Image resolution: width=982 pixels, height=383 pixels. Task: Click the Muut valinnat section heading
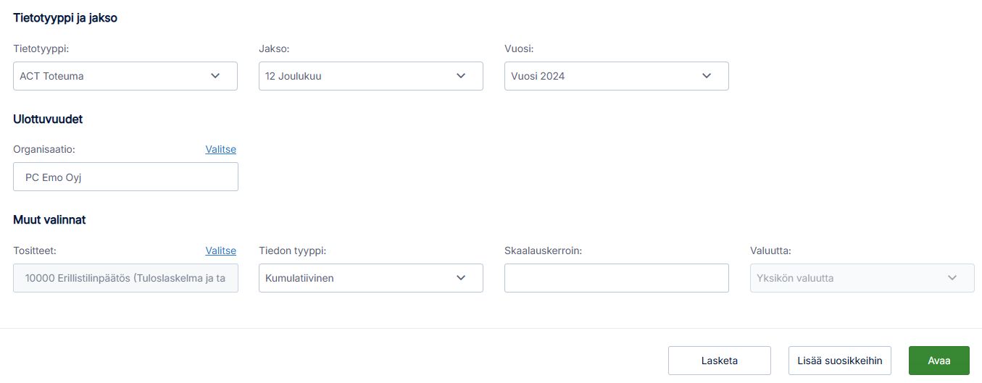coord(49,219)
